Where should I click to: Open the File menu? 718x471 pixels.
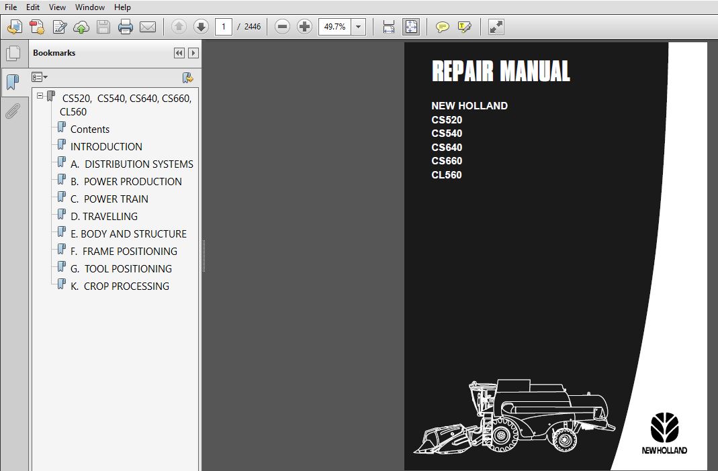tap(11, 7)
